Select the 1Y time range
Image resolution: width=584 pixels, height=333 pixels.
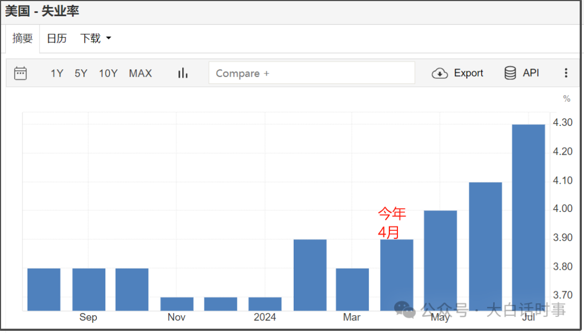[x=57, y=74]
